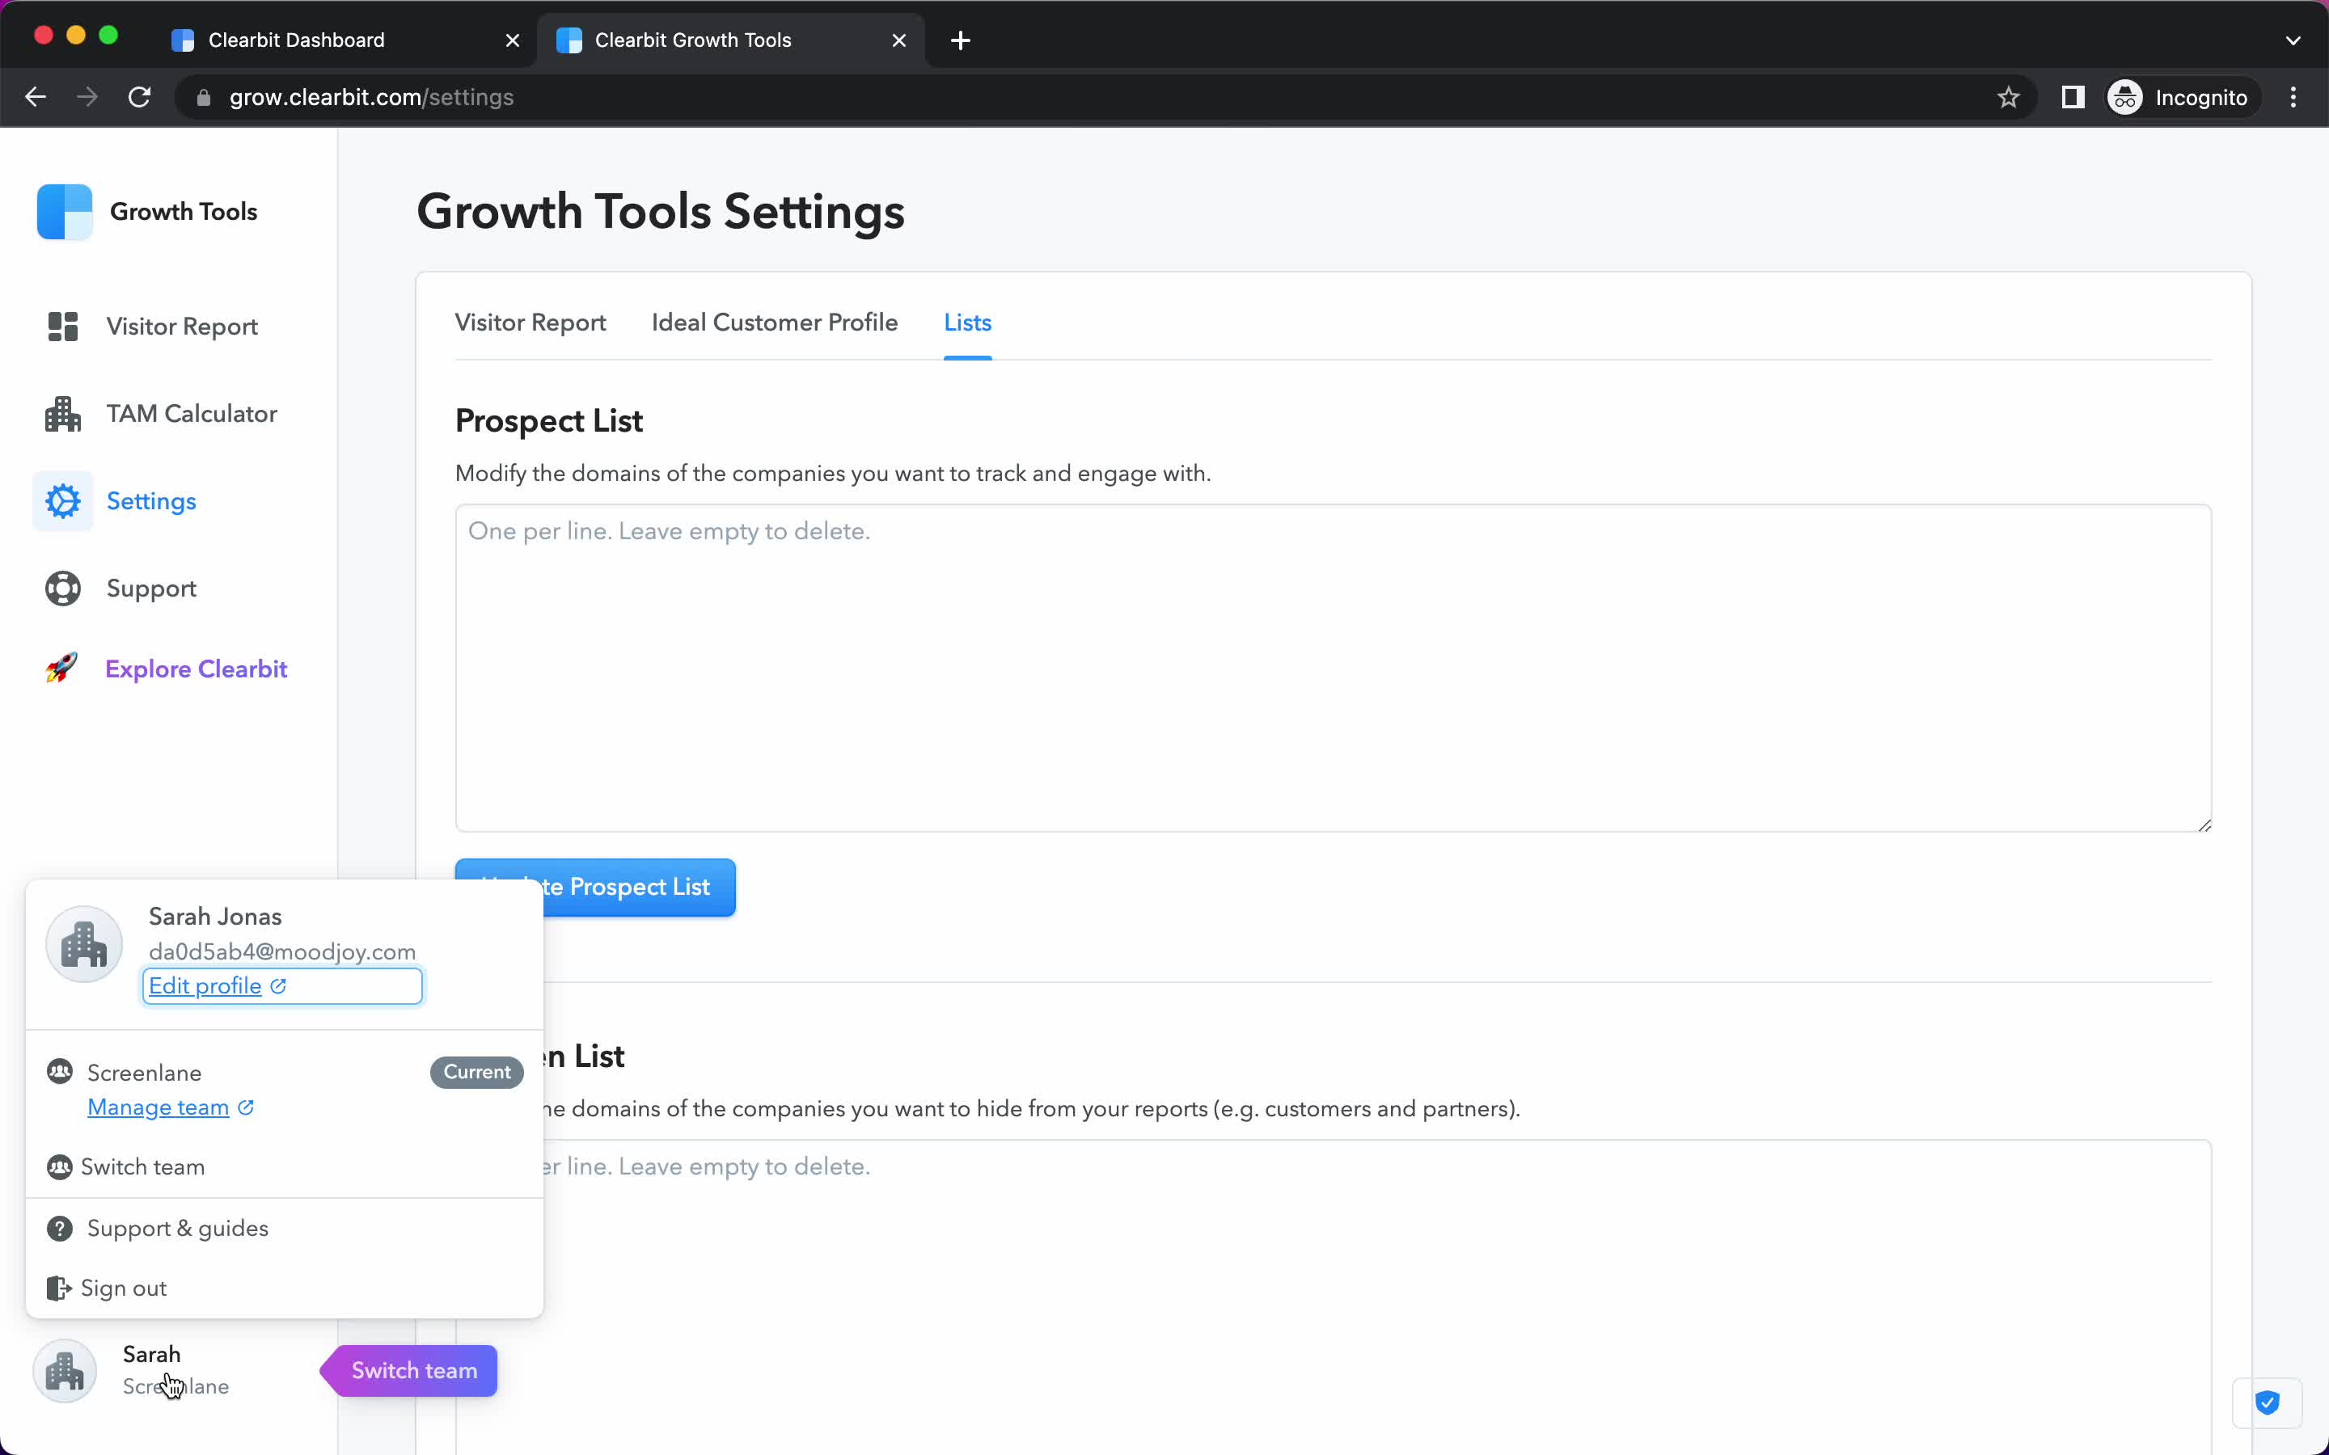Screen dimensions: 2329x1455
Task: Click the Settings gear sidebar icon
Action: (x=62, y=500)
